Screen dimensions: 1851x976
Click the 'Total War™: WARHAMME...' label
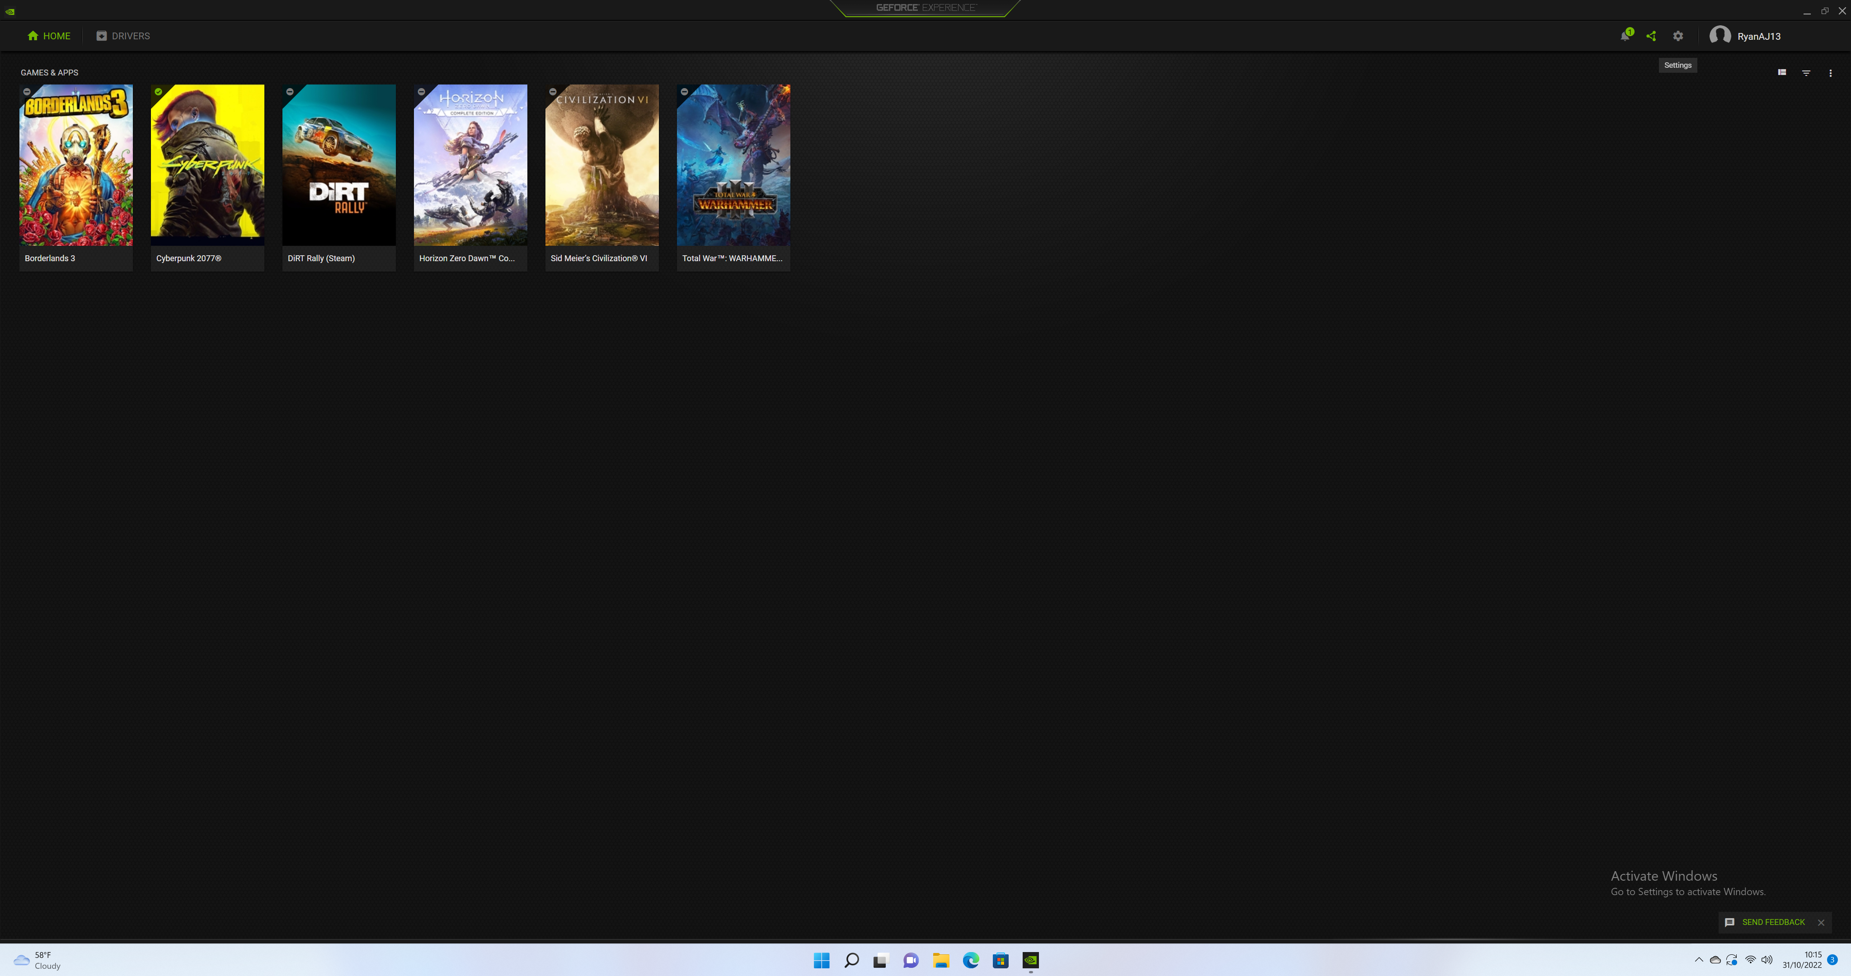pos(732,258)
